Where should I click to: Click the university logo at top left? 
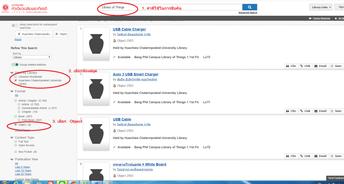(24, 8)
